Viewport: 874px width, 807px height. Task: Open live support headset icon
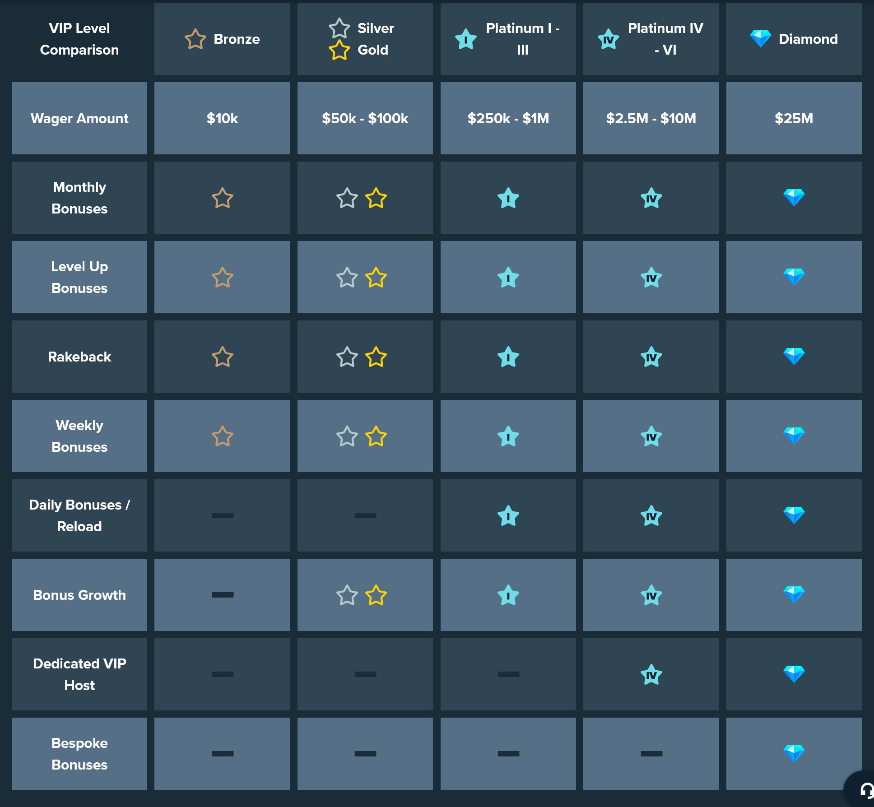click(865, 791)
